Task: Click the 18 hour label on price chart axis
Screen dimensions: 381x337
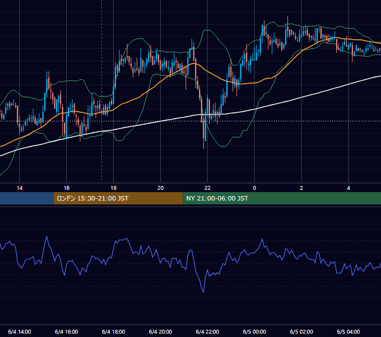Action: coord(114,188)
